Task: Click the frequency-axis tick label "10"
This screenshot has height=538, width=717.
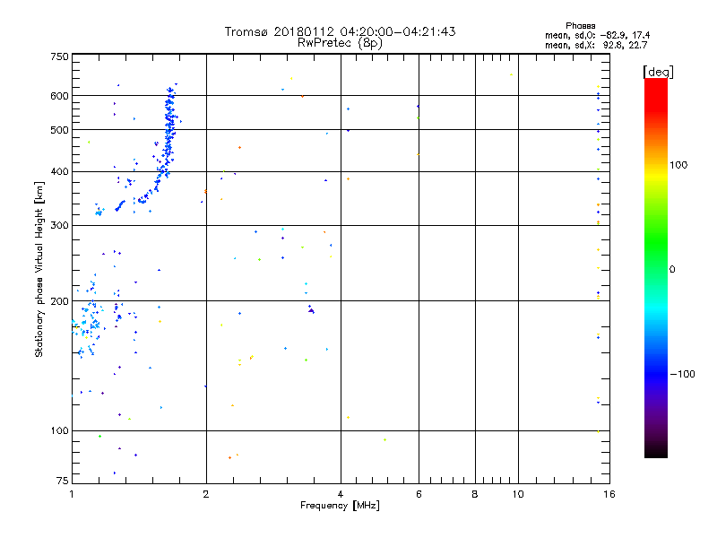Action: pos(518,494)
